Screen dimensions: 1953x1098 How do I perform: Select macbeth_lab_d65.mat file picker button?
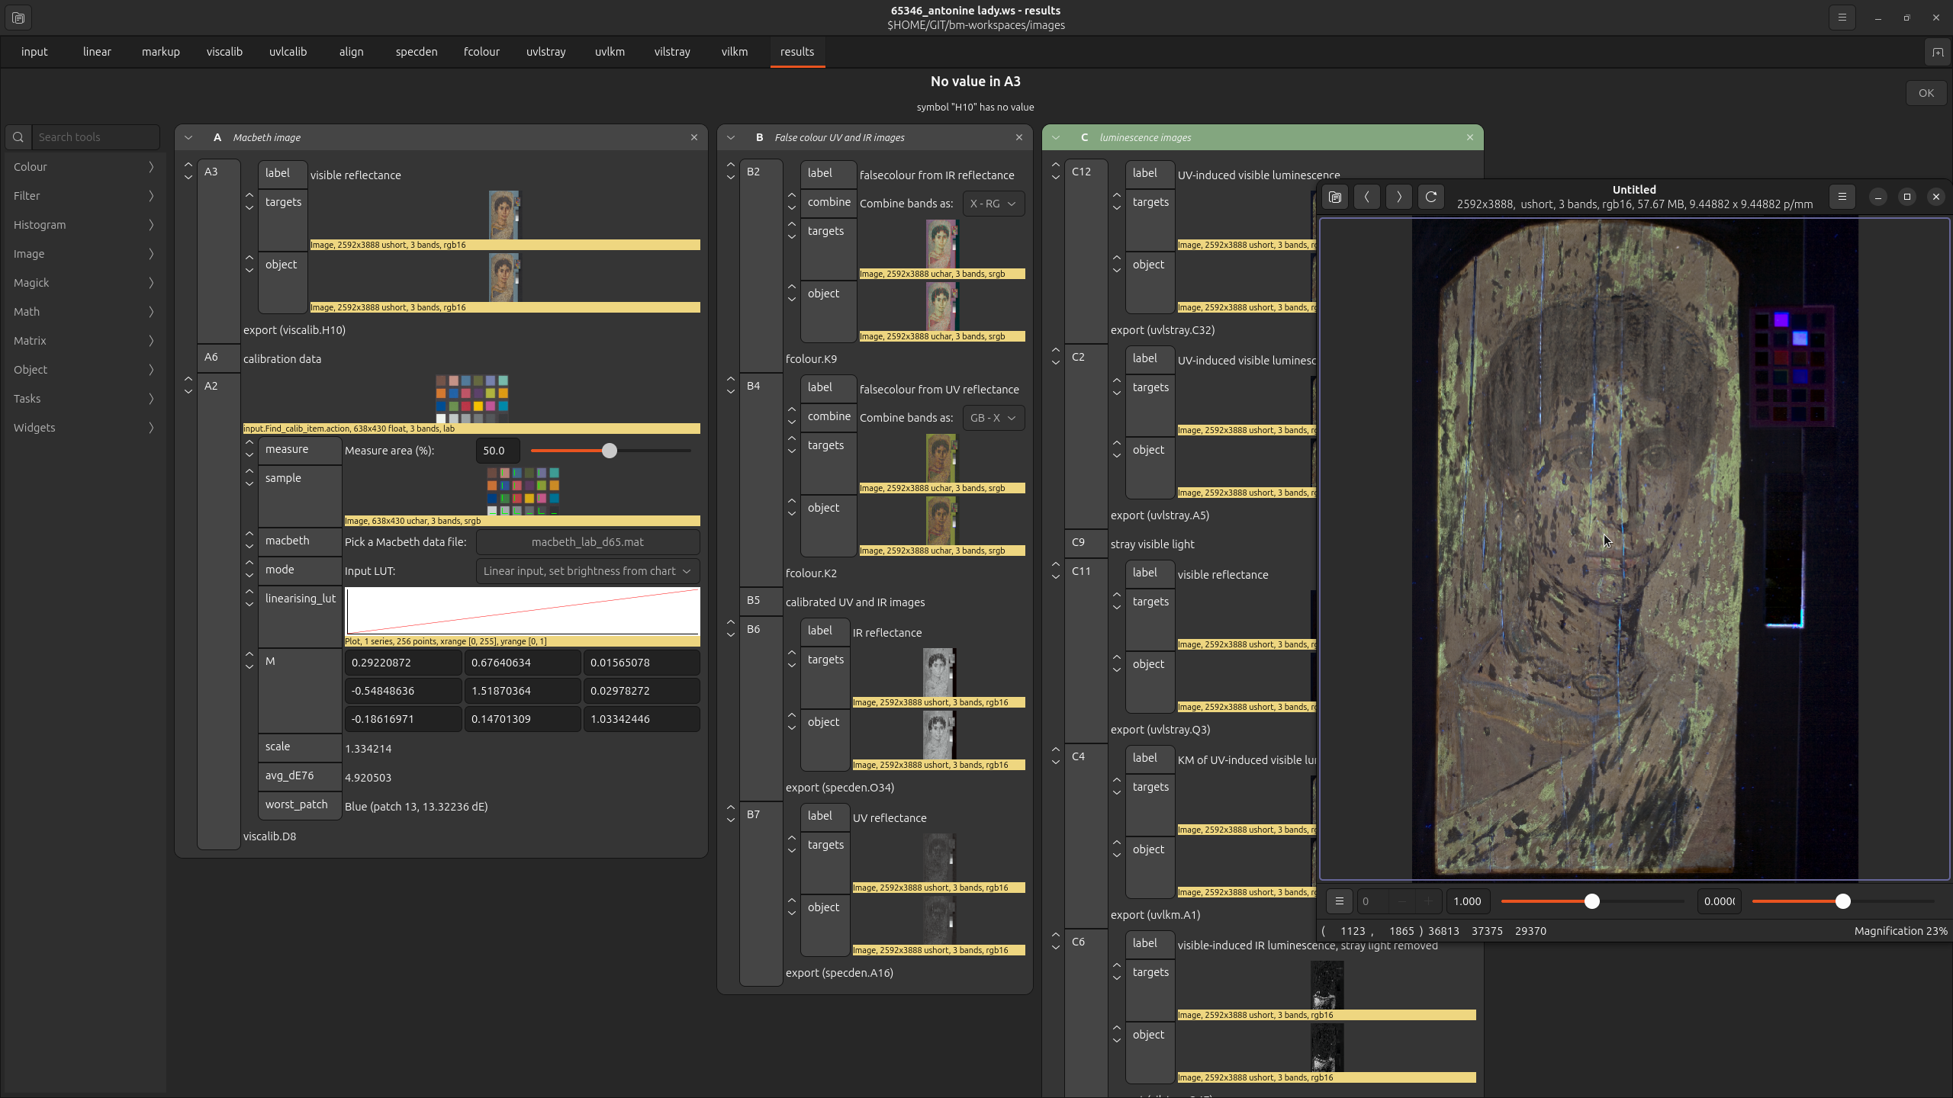tap(587, 541)
